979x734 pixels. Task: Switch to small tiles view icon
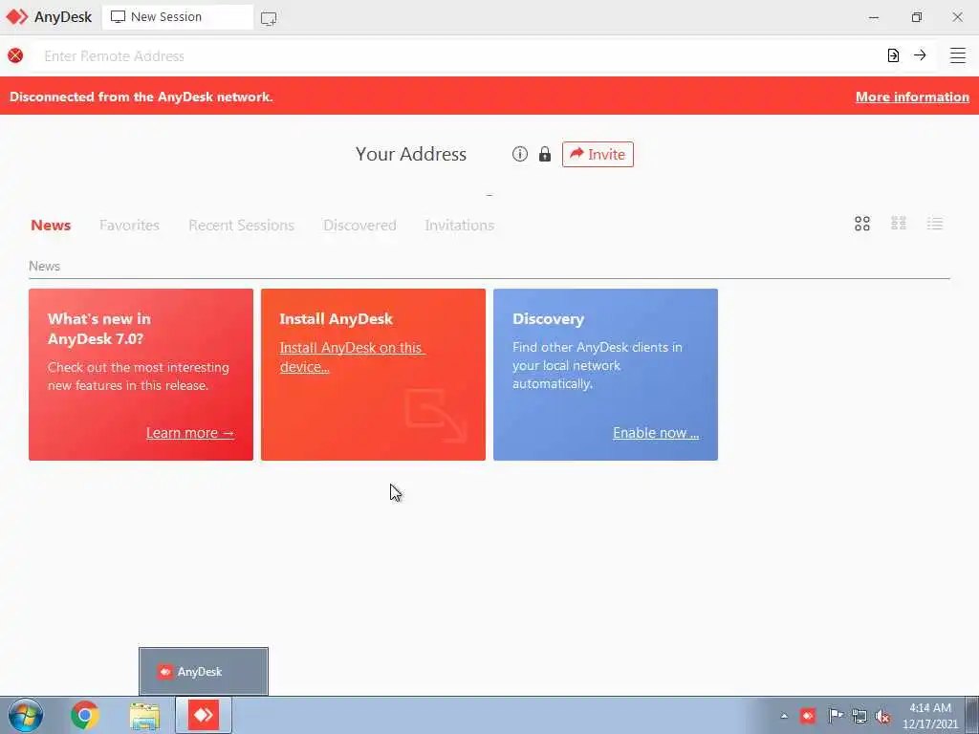coord(899,224)
